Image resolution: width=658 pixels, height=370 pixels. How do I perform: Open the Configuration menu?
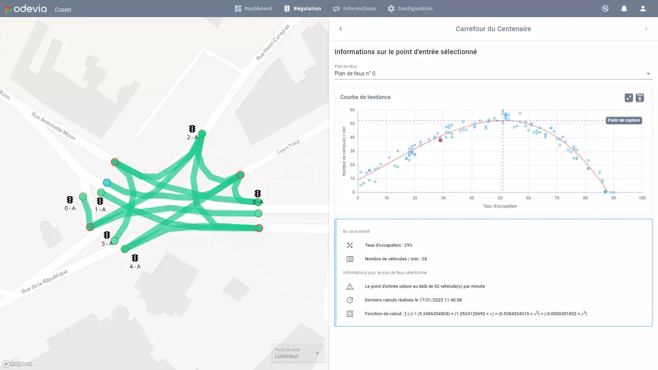pyautogui.click(x=410, y=8)
